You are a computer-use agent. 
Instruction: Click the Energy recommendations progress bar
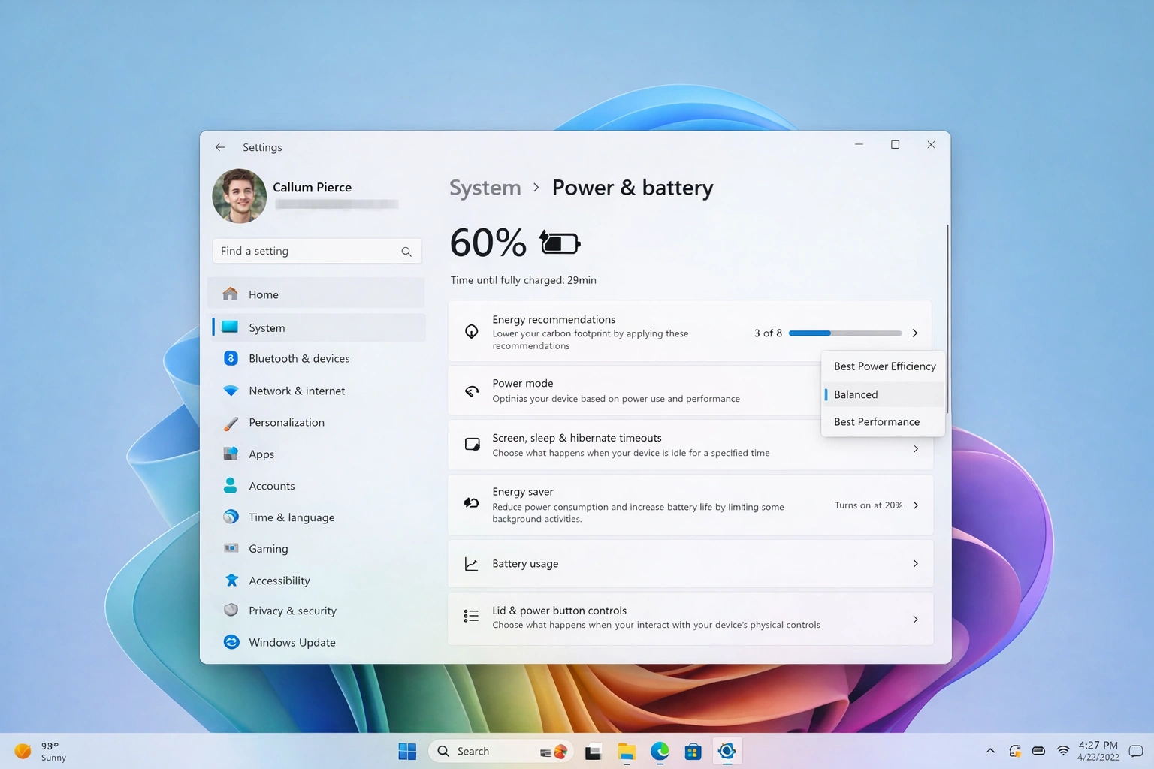point(844,333)
